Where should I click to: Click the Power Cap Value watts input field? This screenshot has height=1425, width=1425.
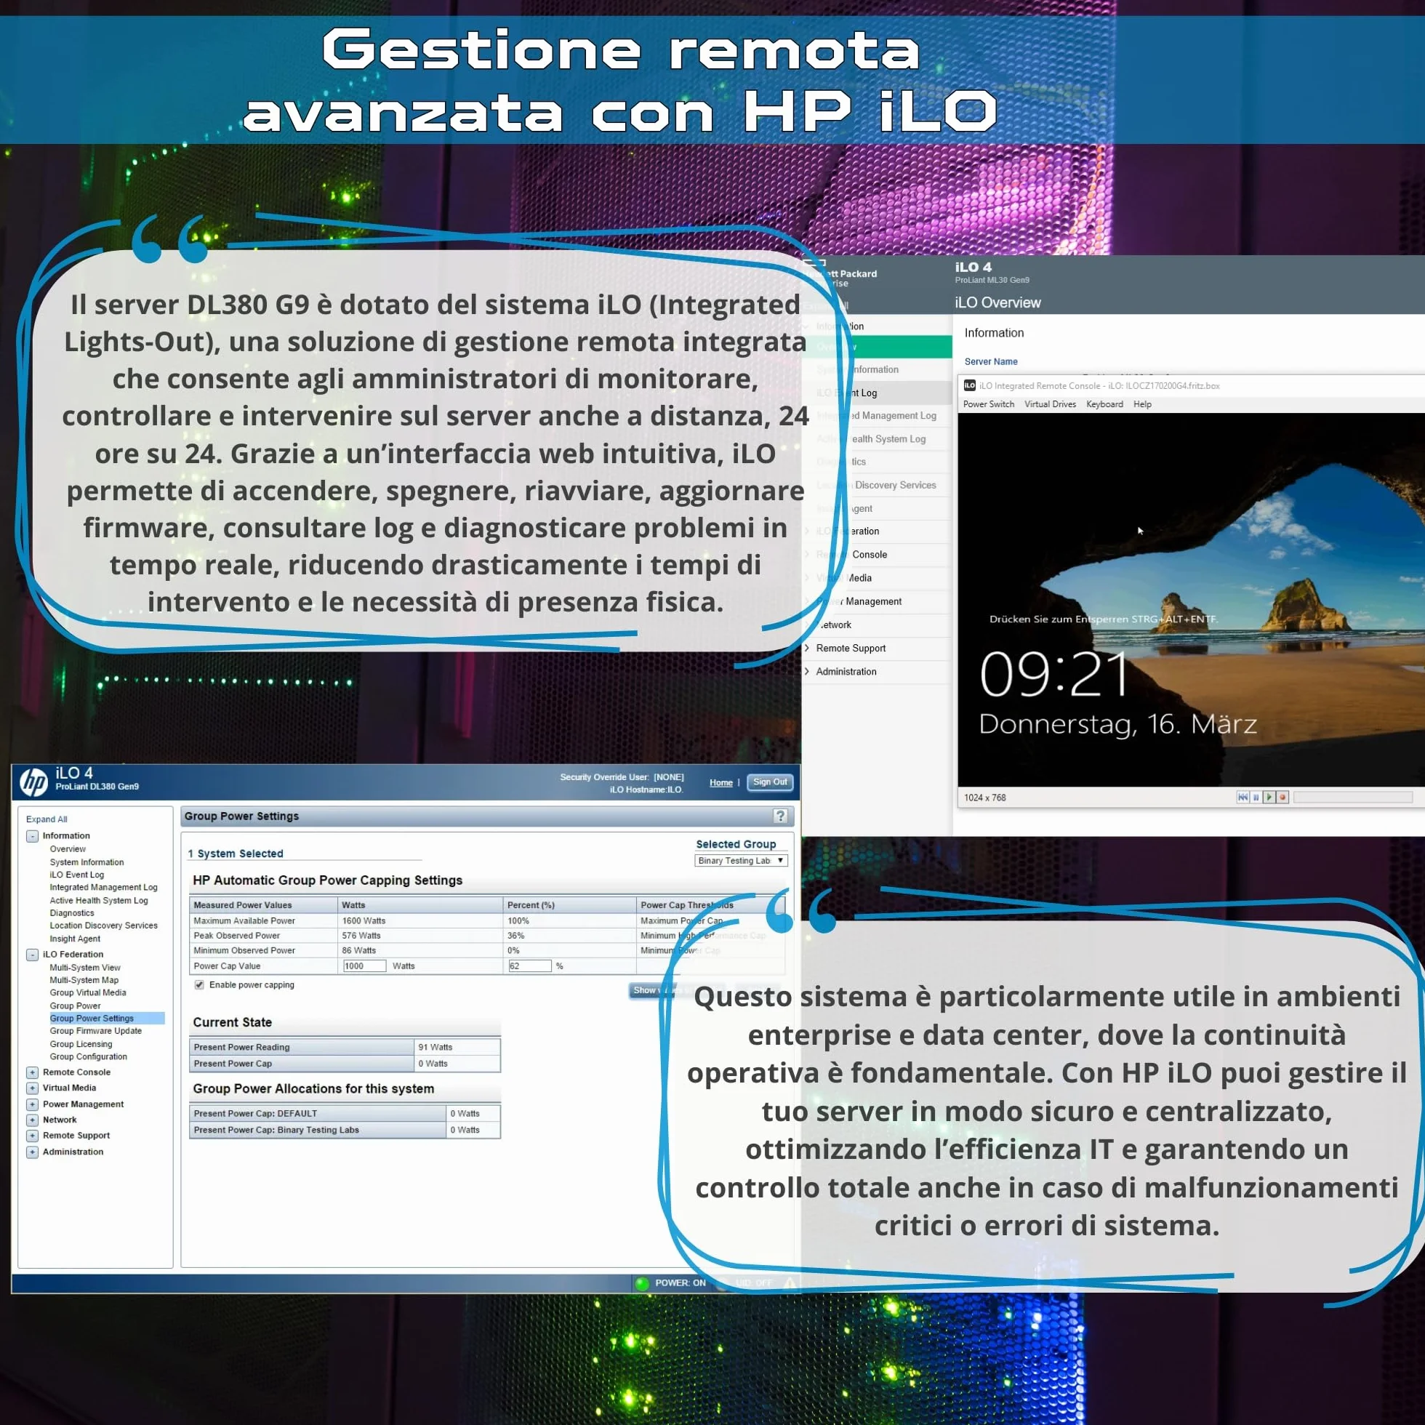click(364, 966)
